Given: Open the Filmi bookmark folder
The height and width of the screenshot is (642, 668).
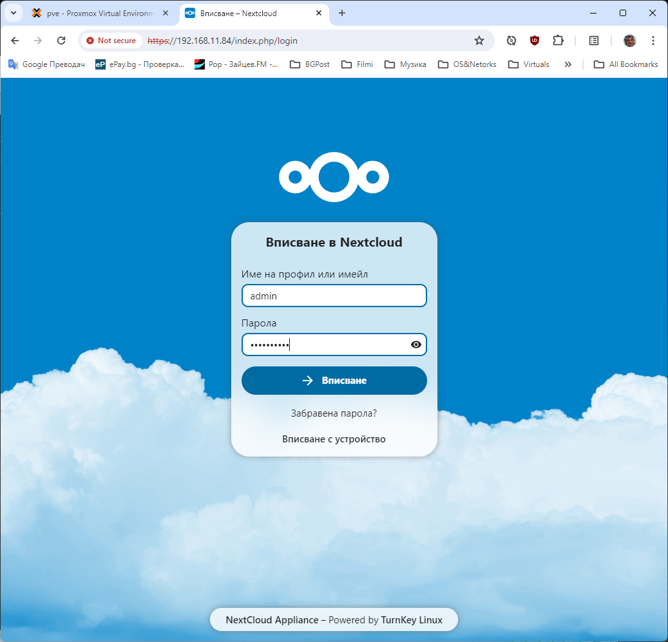Looking at the screenshot, I should coord(357,64).
